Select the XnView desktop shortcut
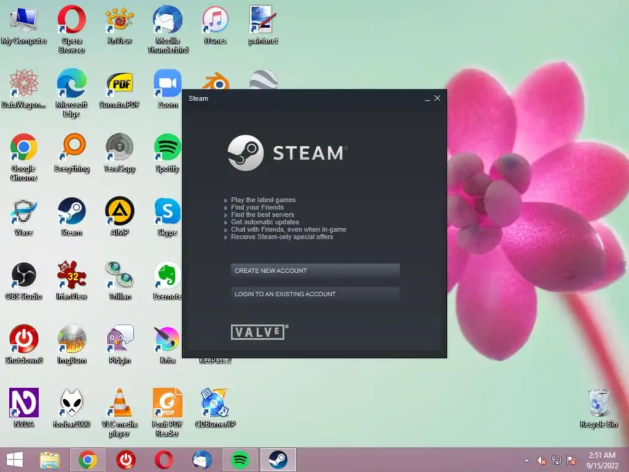629x472 pixels. (x=119, y=25)
